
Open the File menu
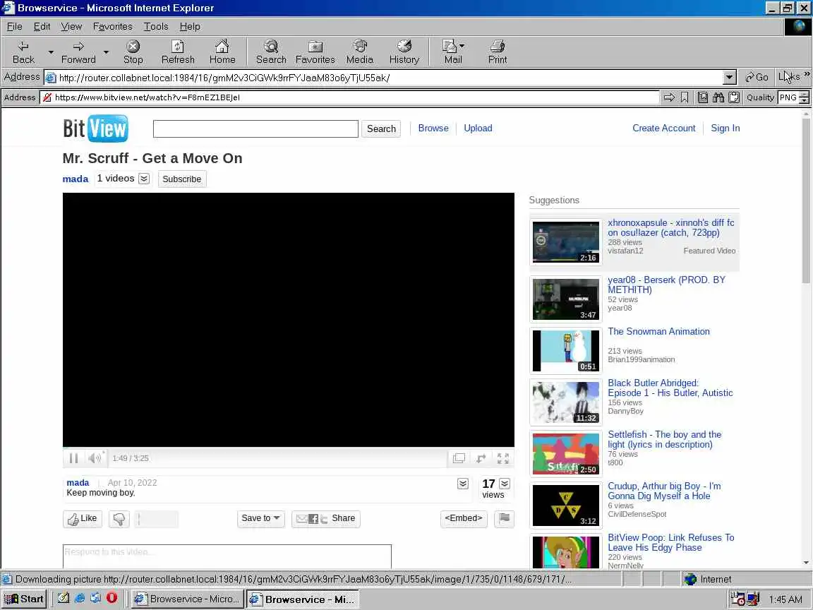click(15, 26)
